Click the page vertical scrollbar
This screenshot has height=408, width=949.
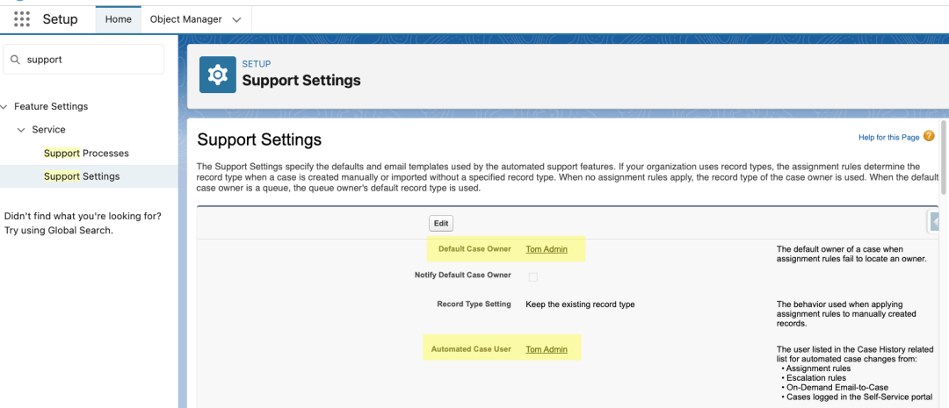pos(944,158)
